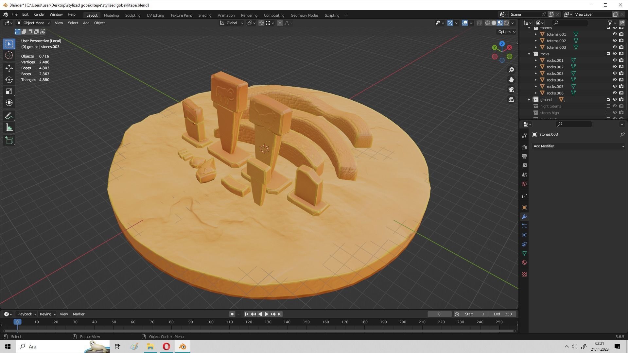
Task: Click the pan hand icon
Action: click(511, 80)
